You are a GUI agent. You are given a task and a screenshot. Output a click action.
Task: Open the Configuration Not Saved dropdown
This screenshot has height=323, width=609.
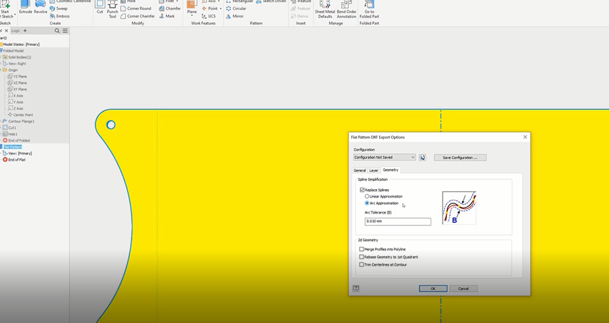pyautogui.click(x=384, y=157)
